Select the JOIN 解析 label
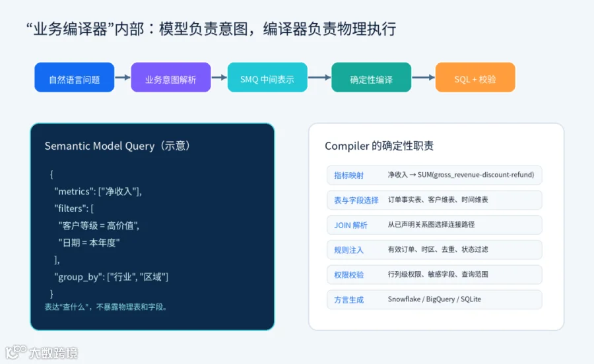This screenshot has height=364, width=594. tap(351, 225)
